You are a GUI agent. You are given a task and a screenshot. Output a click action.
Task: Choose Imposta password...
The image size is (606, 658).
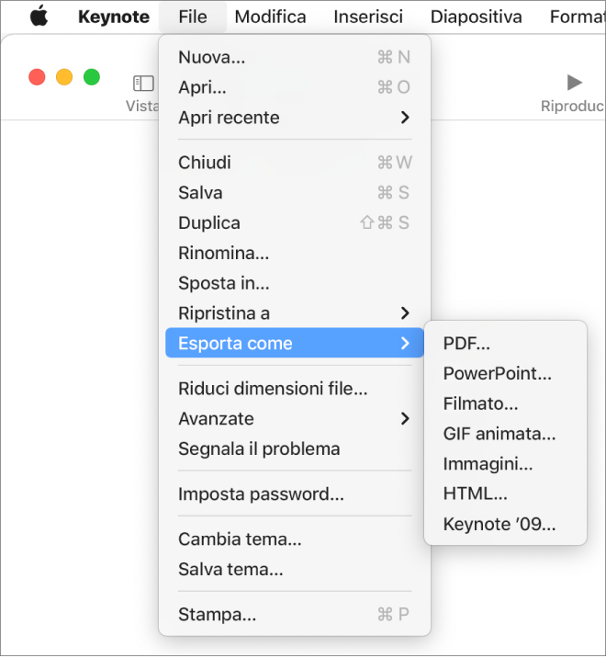295,493
